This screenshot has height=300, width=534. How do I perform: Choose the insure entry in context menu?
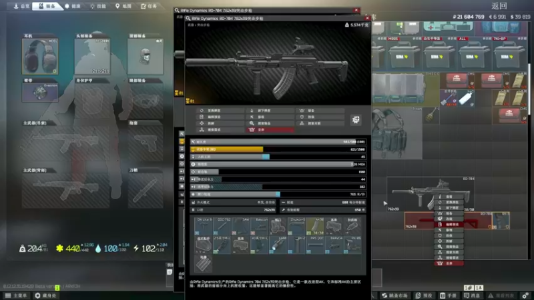tap(449, 235)
